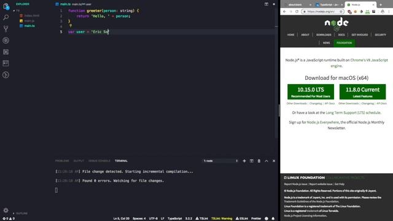Open the Foundation nav item

pos(344,43)
